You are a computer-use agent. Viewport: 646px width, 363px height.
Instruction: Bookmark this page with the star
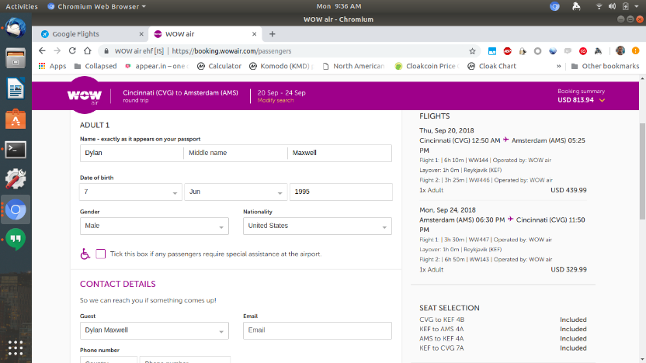(x=472, y=51)
